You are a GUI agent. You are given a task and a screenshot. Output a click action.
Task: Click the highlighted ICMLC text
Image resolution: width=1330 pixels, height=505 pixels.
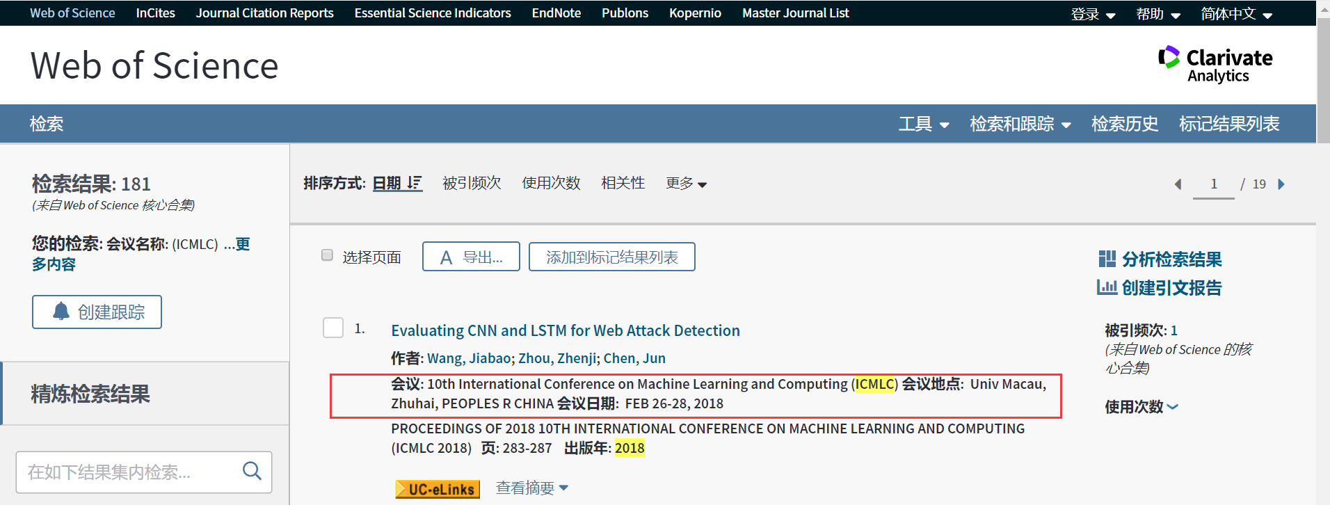[x=874, y=384]
